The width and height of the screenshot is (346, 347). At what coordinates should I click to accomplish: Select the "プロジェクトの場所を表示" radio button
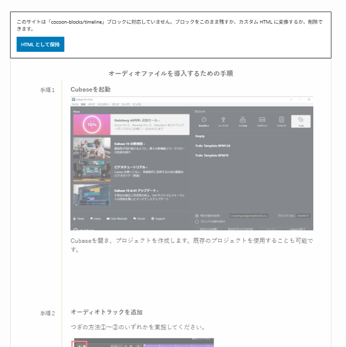click(x=197, y=221)
